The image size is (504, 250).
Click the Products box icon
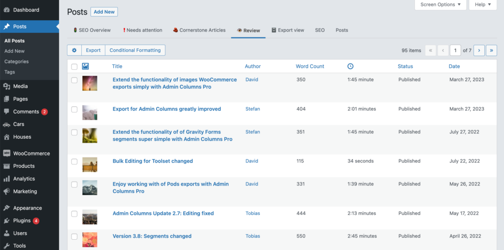point(6,166)
